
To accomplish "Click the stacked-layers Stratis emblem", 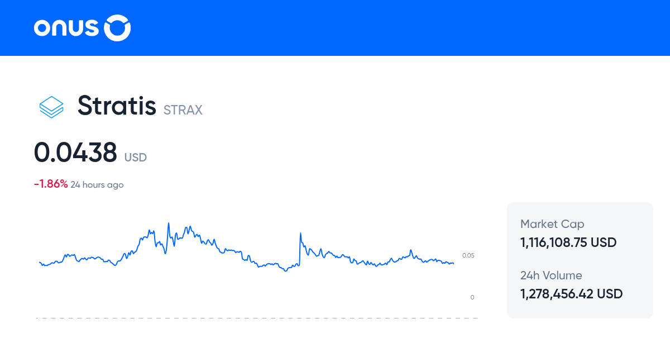I will (x=51, y=107).
